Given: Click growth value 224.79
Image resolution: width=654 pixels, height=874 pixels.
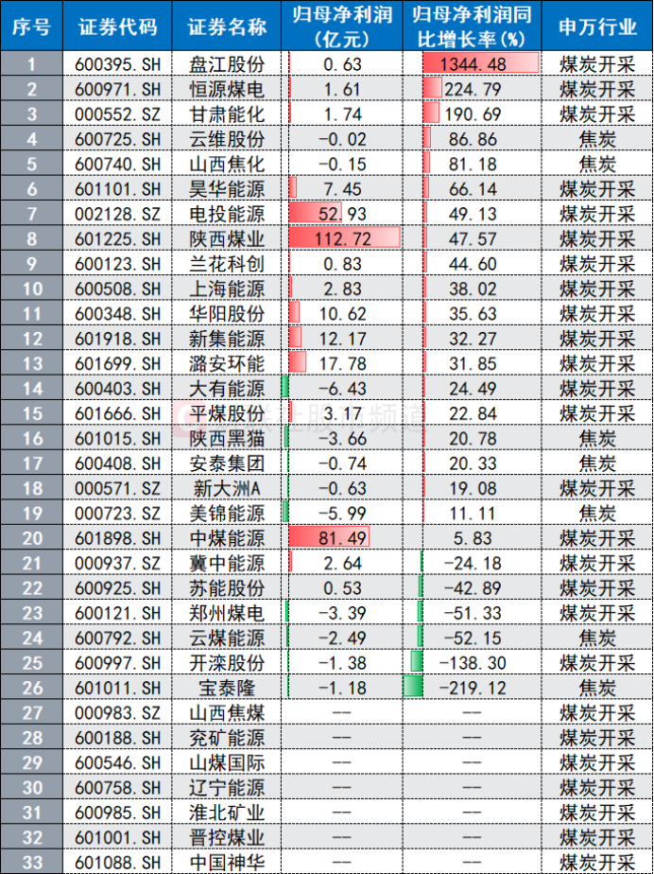Looking at the screenshot, I should (x=472, y=89).
